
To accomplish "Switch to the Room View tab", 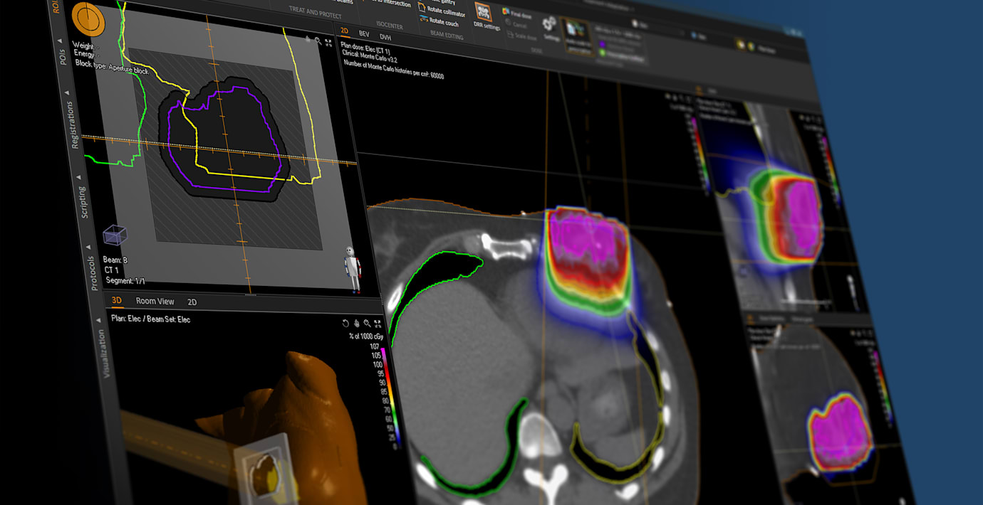I will 155,301.
